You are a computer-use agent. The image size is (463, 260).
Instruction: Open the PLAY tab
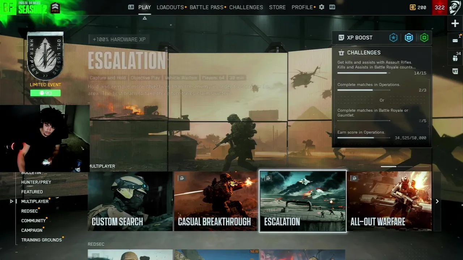pos(145,7)
